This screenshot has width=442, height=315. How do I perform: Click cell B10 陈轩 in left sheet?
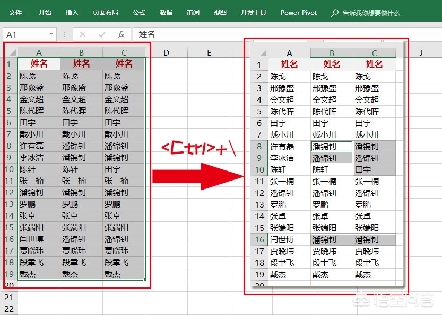82,169
